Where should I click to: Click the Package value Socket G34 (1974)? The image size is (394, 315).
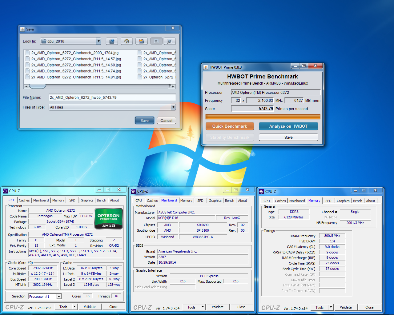(x=60, y=221)
